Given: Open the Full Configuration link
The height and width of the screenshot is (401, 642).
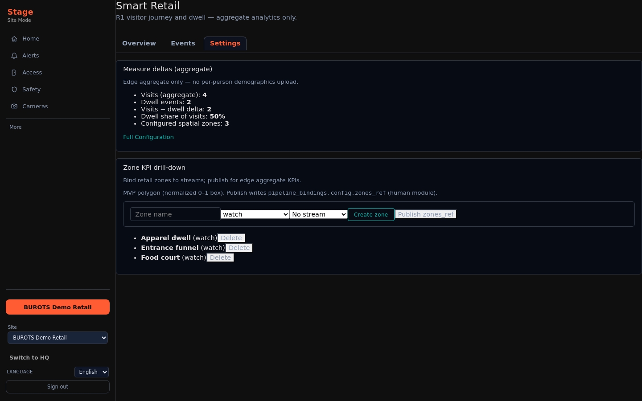Looking at the screenshot, I should (x=148, y=137).
